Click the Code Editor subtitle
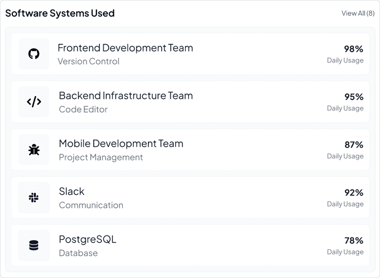The image size is (380, 278). 83,109
